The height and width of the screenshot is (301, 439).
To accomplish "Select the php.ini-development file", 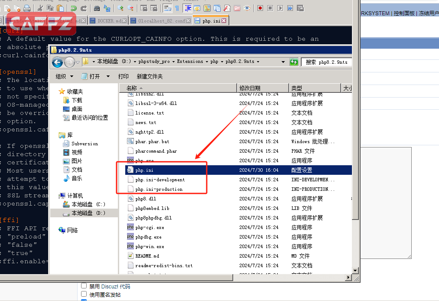I will click(160, 180).
